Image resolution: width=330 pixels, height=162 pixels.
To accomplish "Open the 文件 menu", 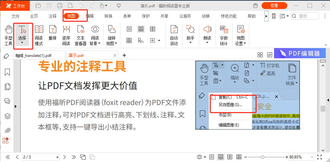I will [x=15, y=16].
